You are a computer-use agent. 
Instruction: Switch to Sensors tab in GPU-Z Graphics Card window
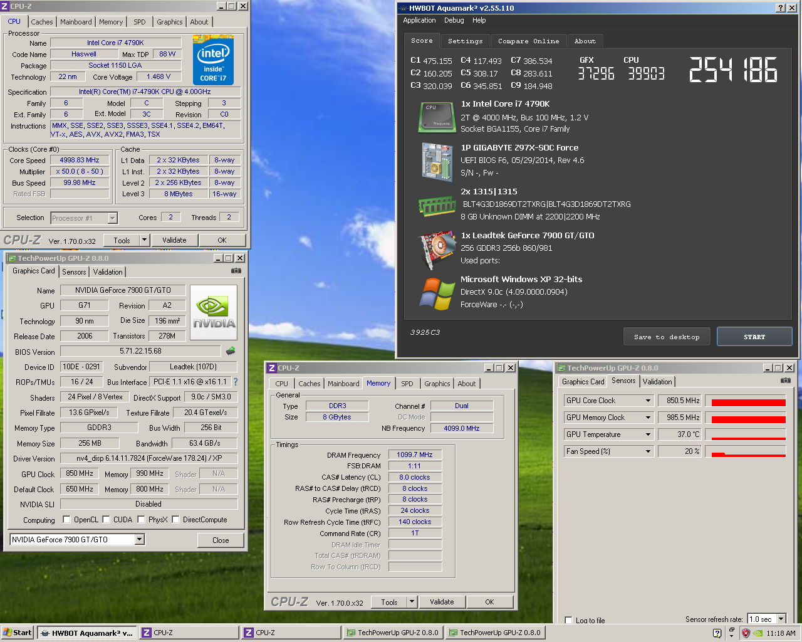coord(74,272)
